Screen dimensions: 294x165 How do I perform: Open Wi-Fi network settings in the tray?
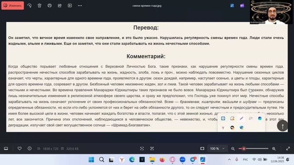coord(254,159)
